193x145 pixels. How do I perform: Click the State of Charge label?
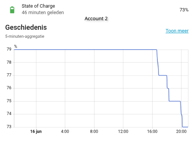(x=38, y=6)
